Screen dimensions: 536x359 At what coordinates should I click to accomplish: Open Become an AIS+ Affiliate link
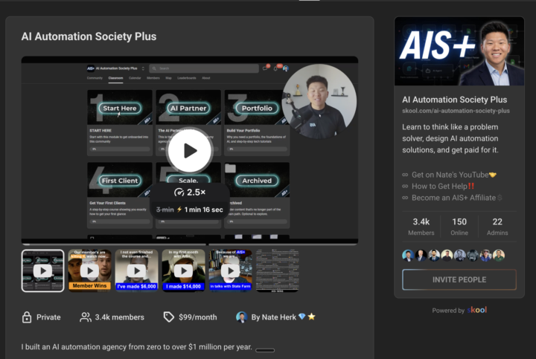pos(456,198)
